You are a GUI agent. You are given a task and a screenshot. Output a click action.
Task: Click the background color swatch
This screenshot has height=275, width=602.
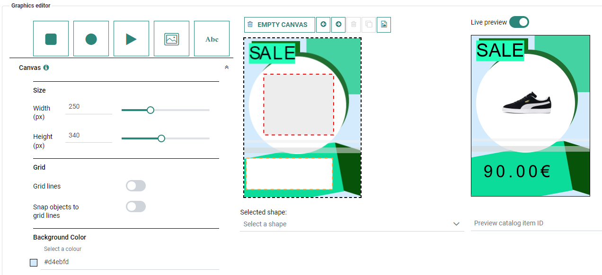[x=34, y=262]
